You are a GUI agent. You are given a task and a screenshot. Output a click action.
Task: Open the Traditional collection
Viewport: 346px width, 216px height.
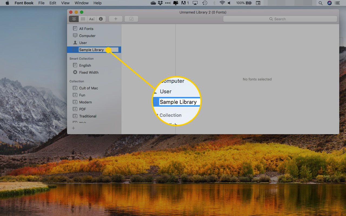point(94,116)
